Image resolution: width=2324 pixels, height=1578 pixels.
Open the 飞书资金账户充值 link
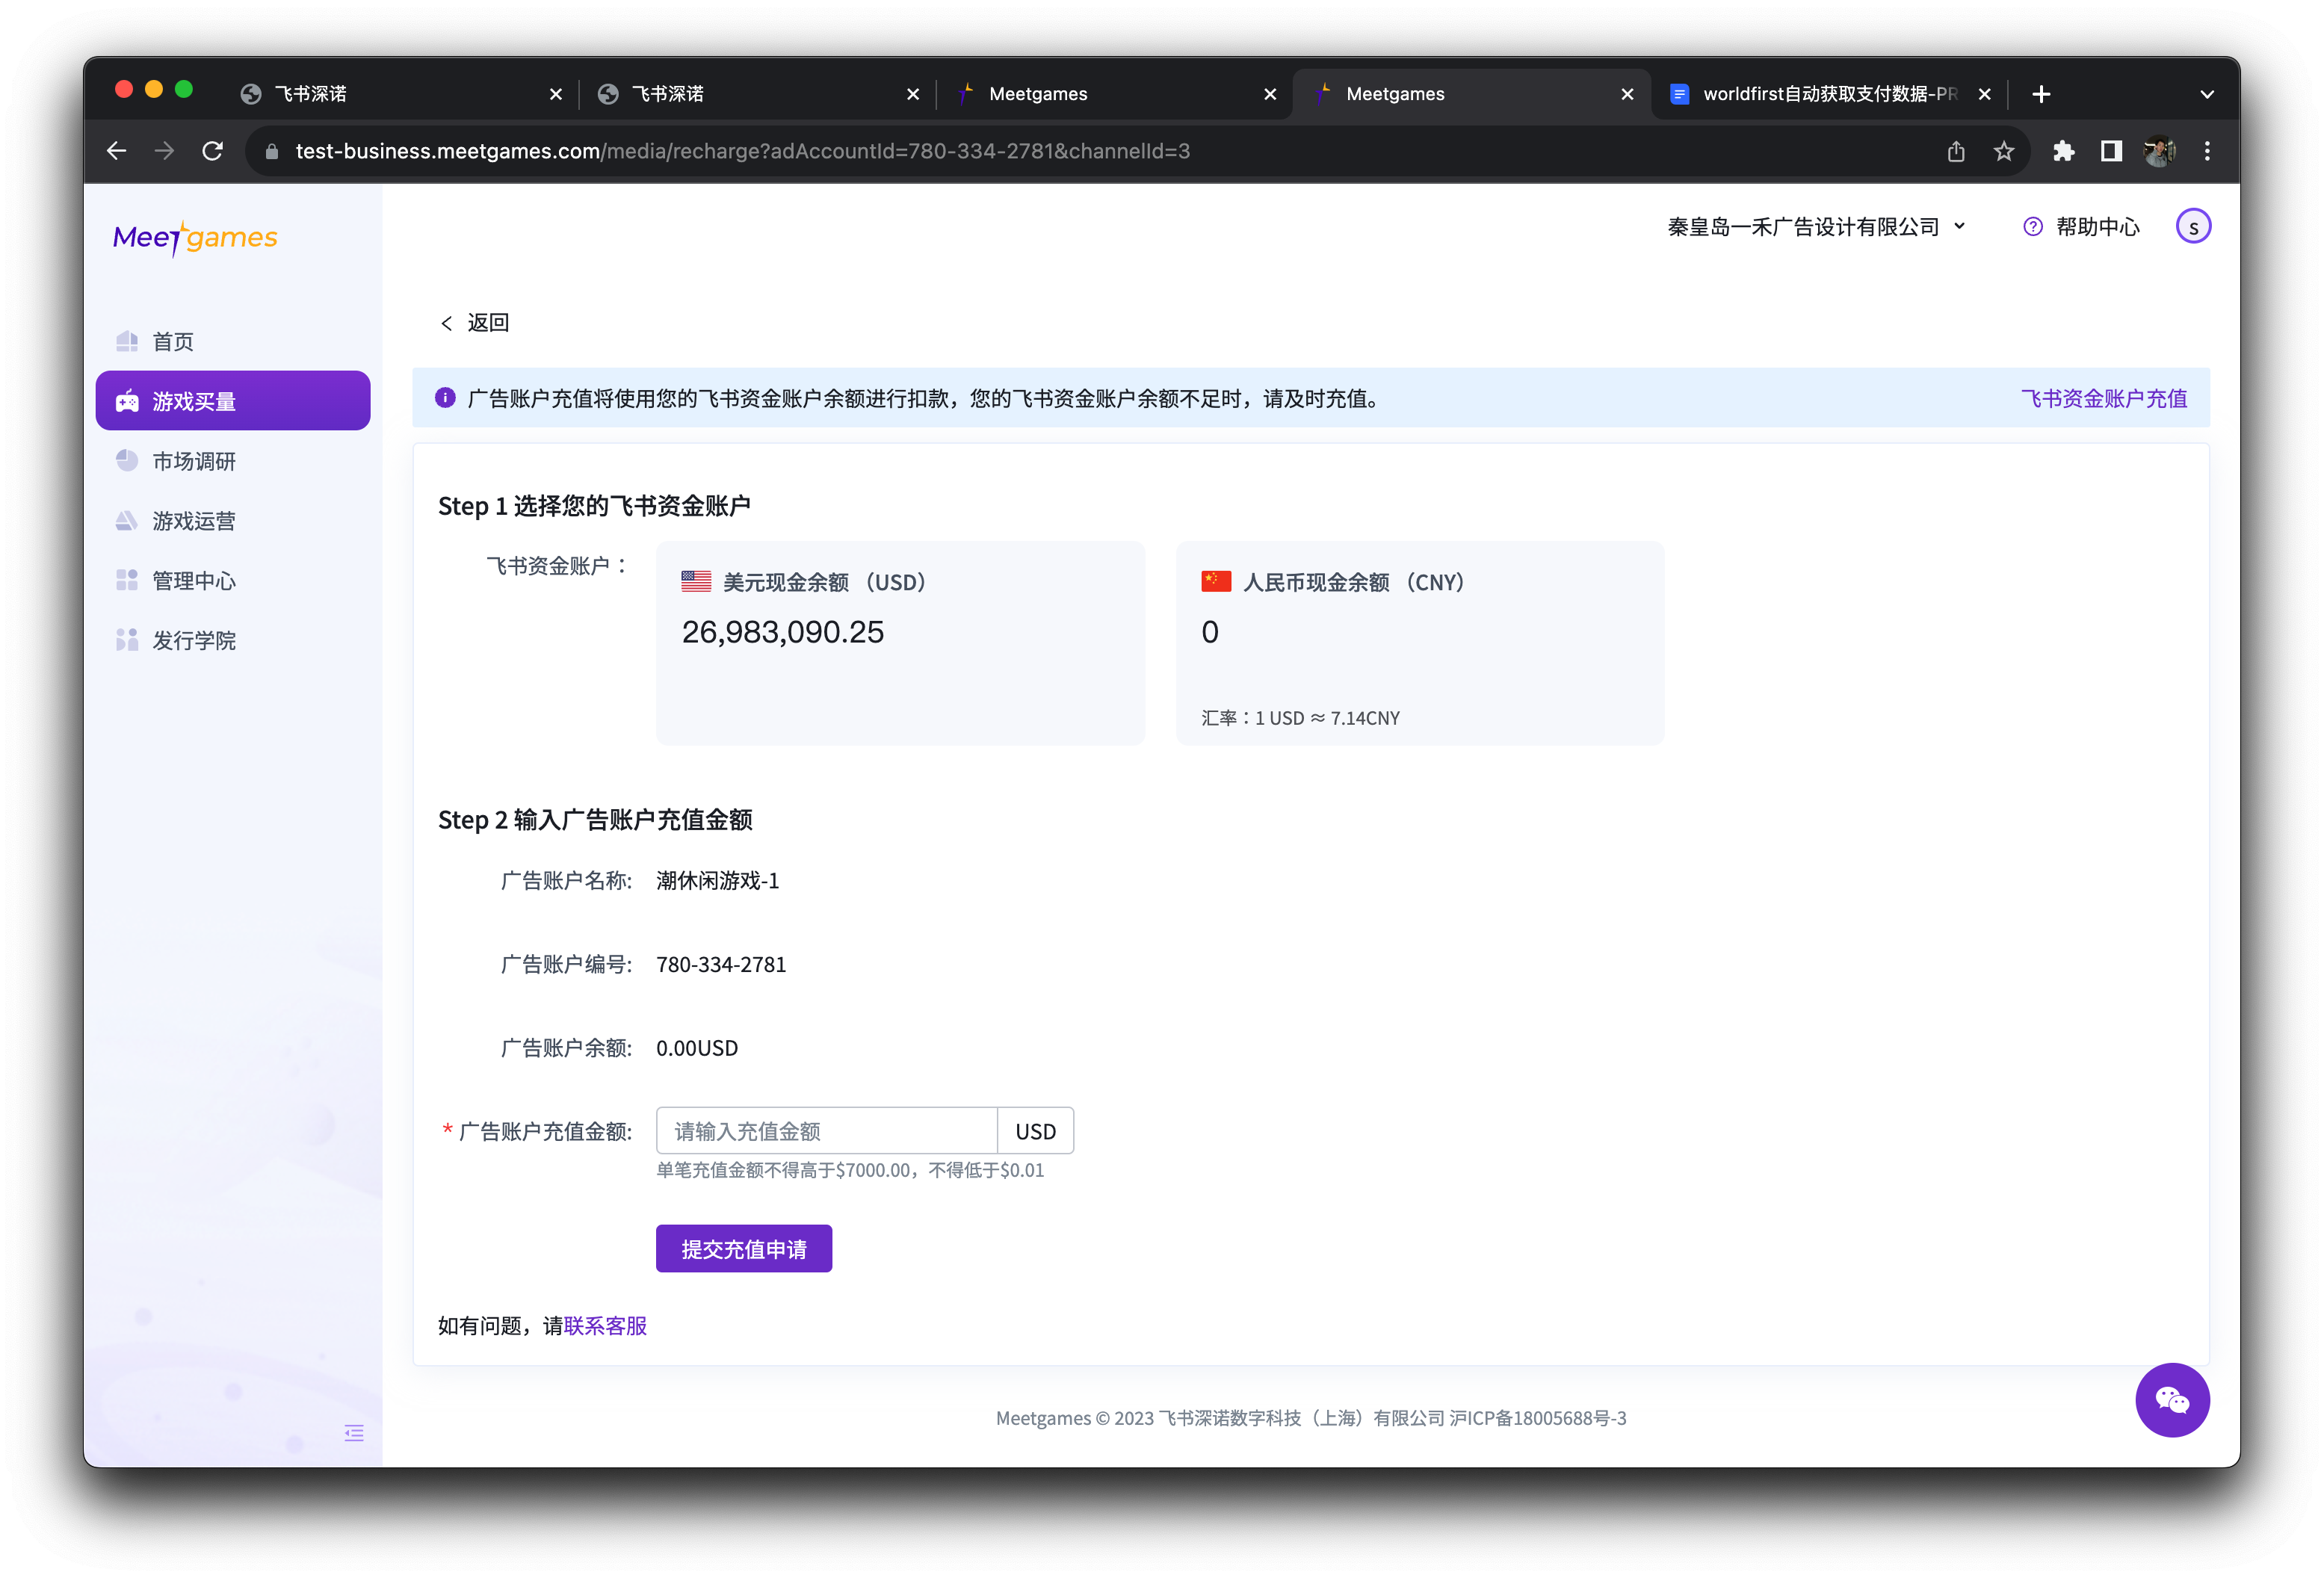[x=2103, y=398]
